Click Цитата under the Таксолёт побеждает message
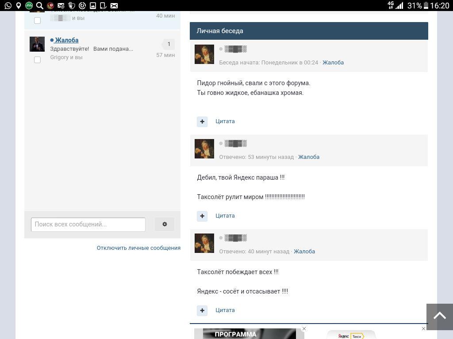This screenshot has height=339, width=453. click(225, 310)
